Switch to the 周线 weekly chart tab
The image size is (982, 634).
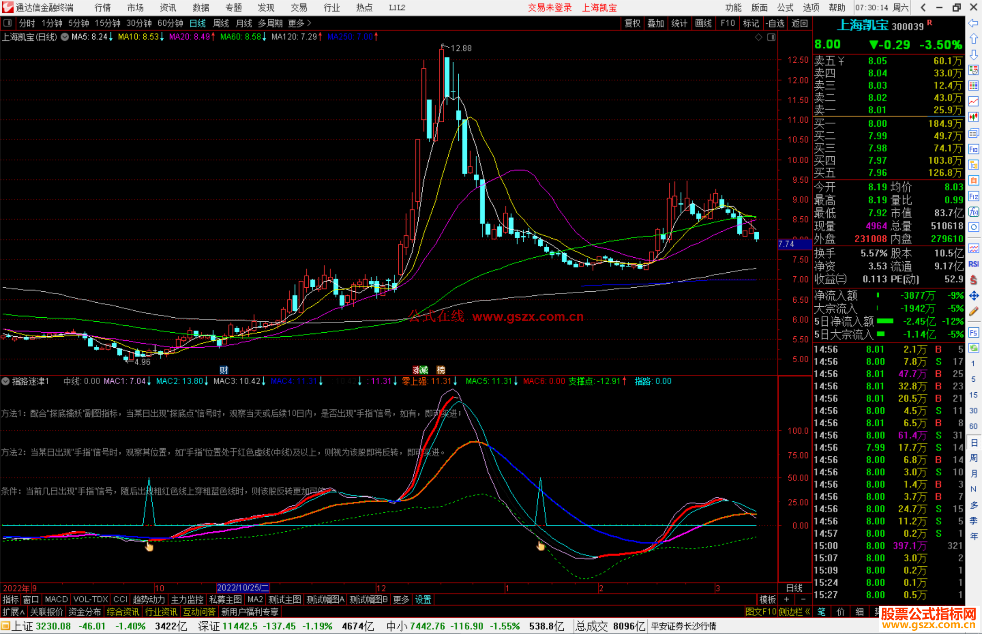[221, 23]
